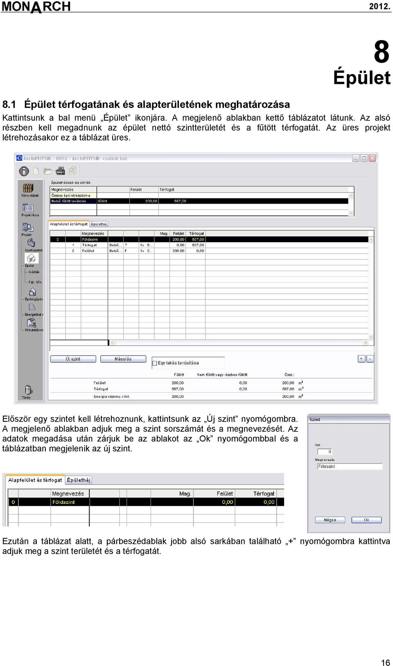Image resolution: width=393 pixels, height=666 pixels.
Task: Click the plus button below the table
Action: [361, 359]
